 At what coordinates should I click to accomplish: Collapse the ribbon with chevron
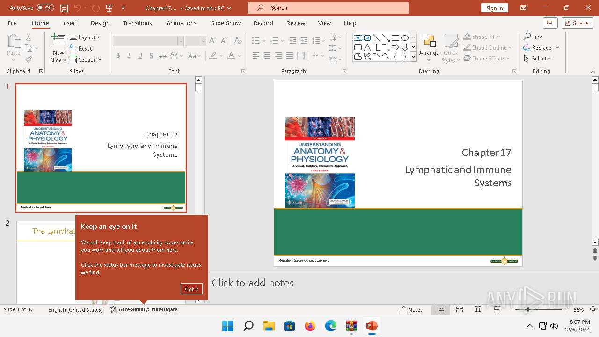click(x=592, y=72)
